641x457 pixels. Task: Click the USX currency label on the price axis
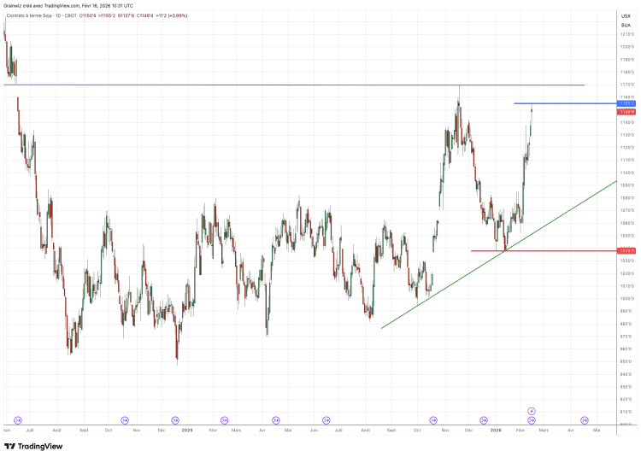[x=626, y=16]
